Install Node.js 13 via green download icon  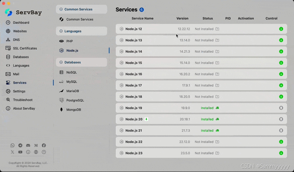click(281, 40)
